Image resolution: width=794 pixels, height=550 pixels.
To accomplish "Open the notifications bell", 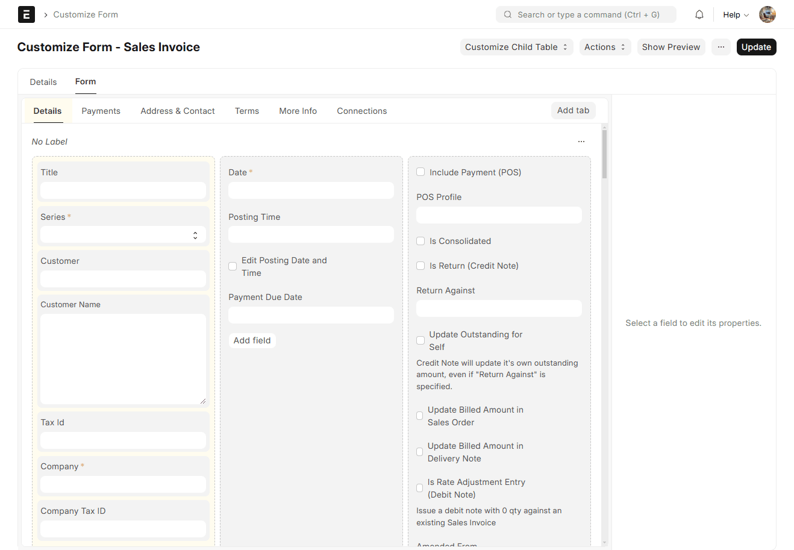I will [699, 14].
